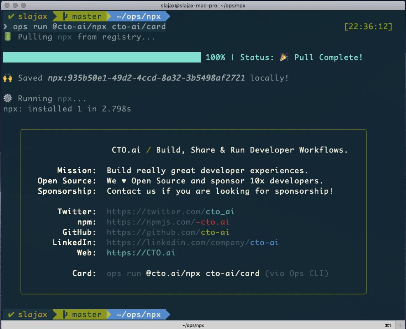This screenshot has height=329, width=406.
Task: Click the heart symbol in Open Source line
Action: pos(124,181)
